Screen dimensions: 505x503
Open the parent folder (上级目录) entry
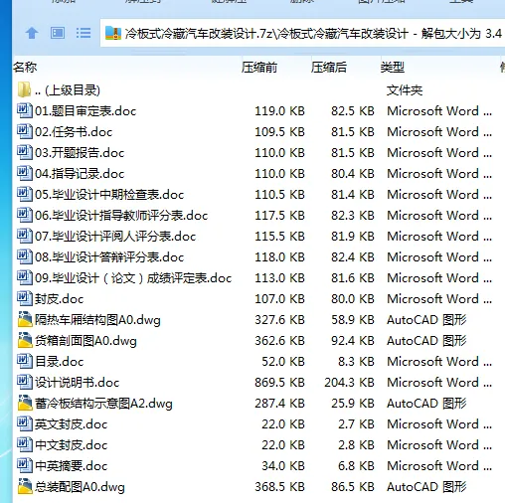[68, 90]
